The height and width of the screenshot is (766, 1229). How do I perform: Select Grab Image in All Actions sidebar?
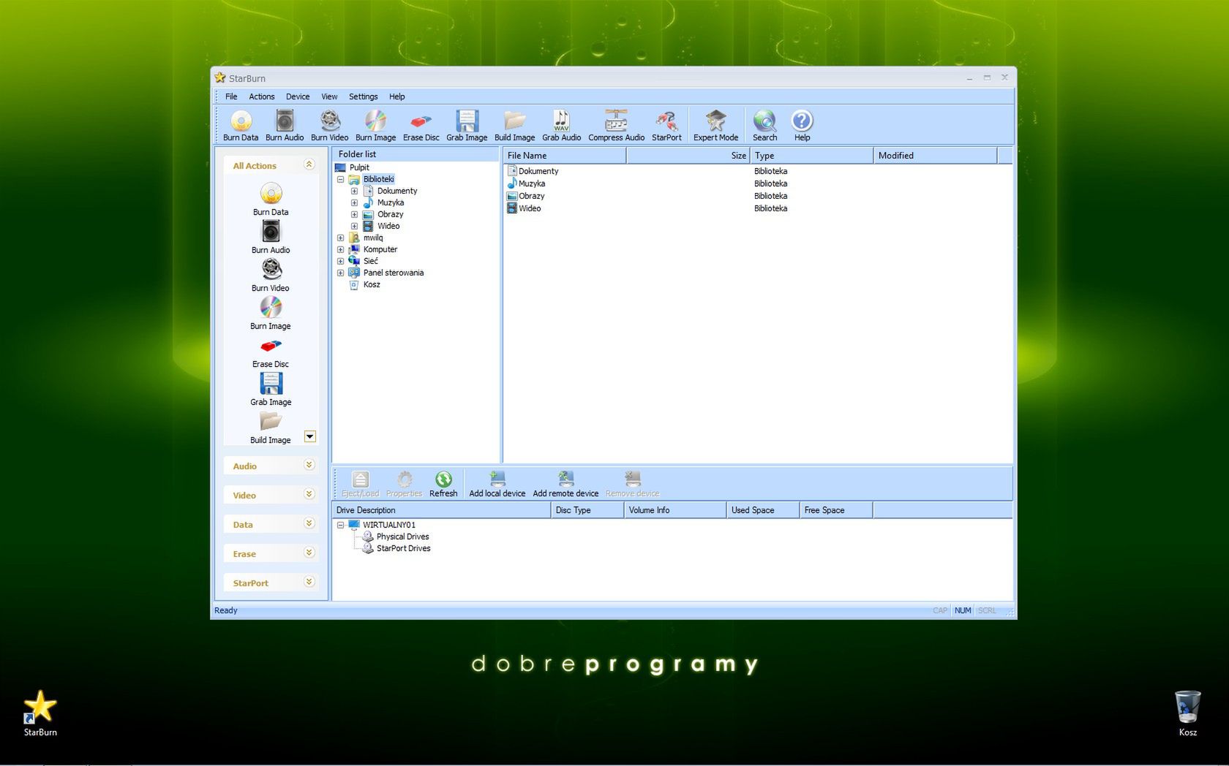(271, 389)
